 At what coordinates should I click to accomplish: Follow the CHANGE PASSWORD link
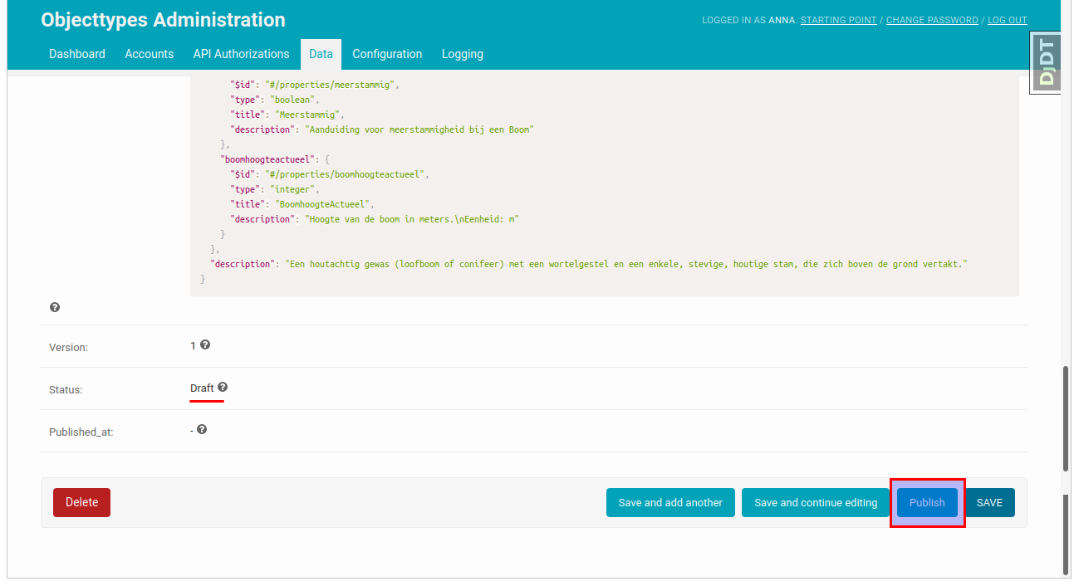tap(932, 20)
